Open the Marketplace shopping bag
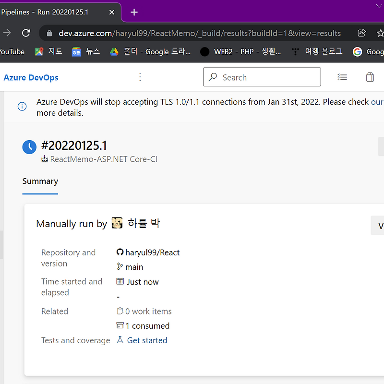This screenshot has height=384, width=384. point(370,77)
